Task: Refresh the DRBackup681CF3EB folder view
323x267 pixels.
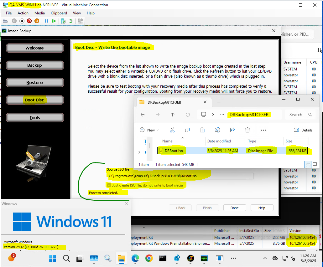Action: [x=187, y=115]
